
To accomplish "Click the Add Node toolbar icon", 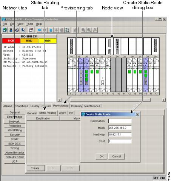I will click(5, 30).
